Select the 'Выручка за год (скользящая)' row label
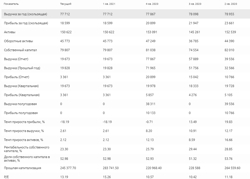250x179 pixels. pos(26,14)
